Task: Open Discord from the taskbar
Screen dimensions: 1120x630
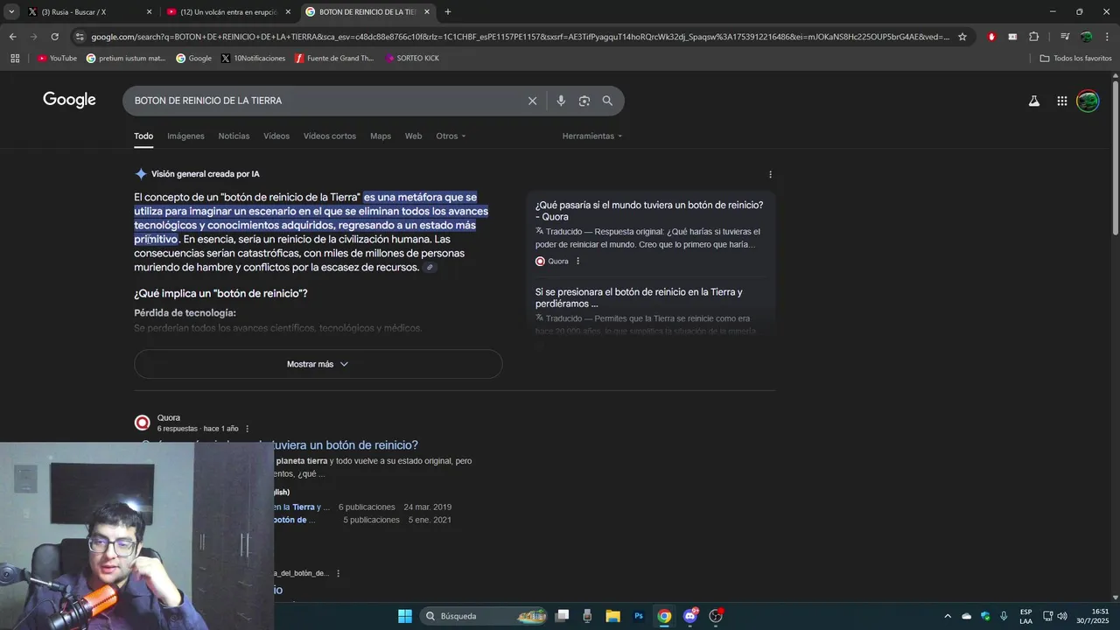Action: 690,616
